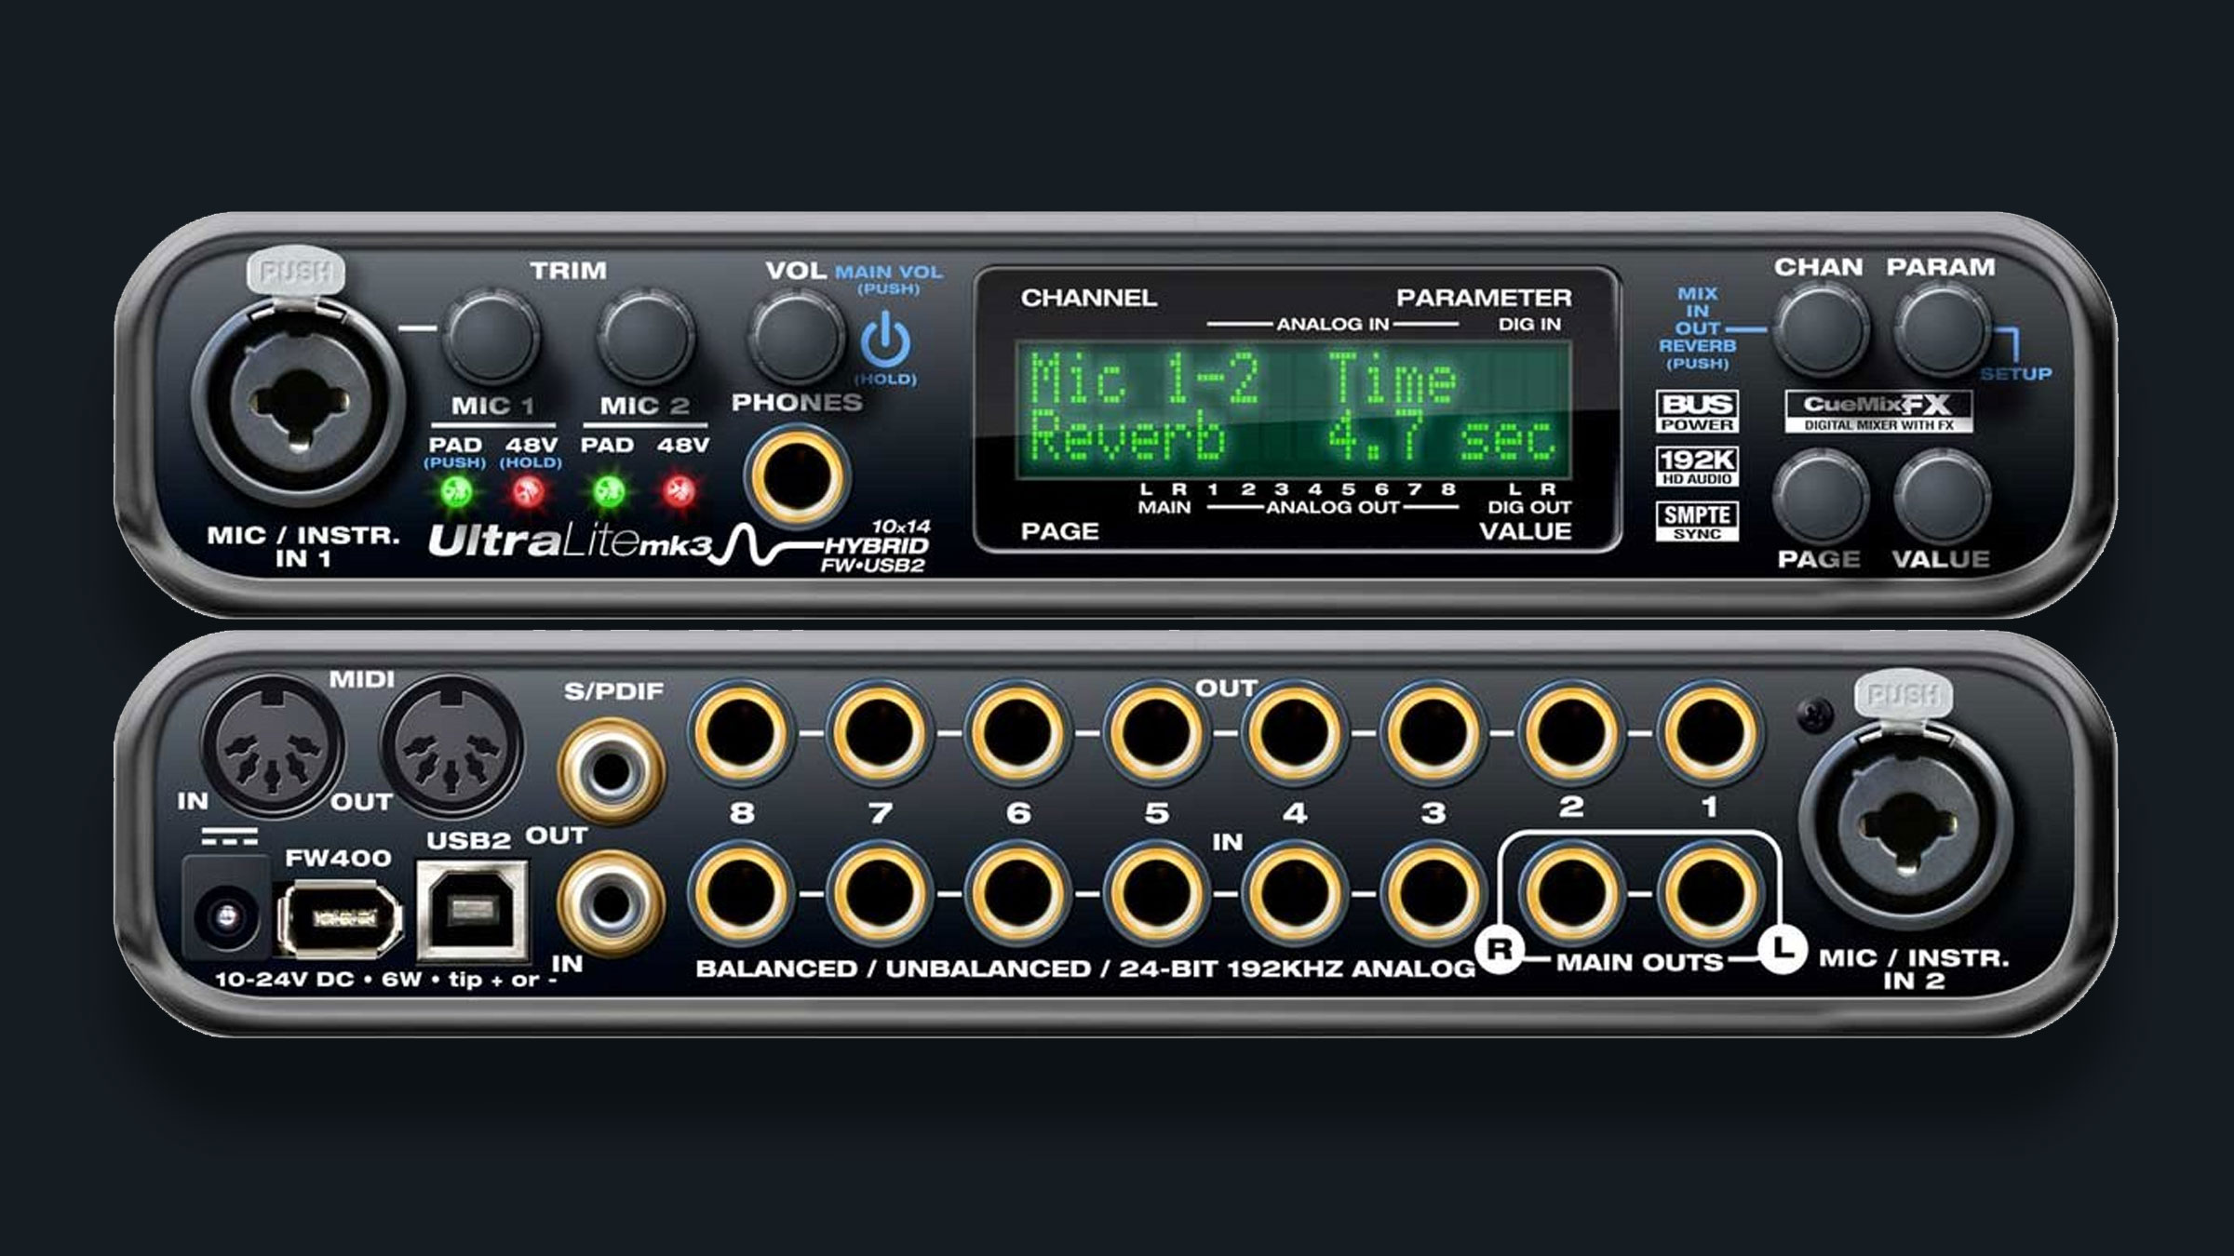This screenshot has width=2234, height=1256.
Task: Click the FW400 FireWire port
Action: tap(339, 918)
